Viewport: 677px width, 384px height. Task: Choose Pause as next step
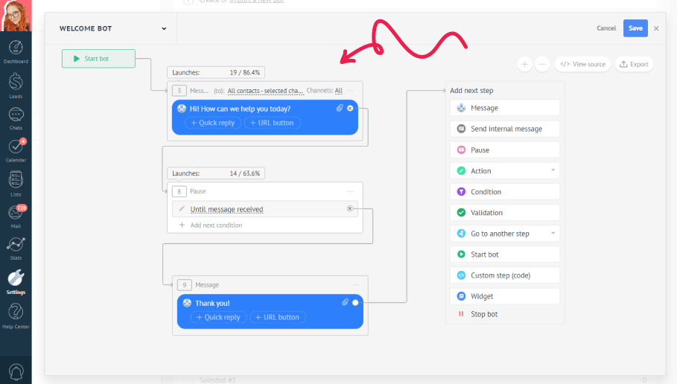pyautogui.click(x=505, y=150)
